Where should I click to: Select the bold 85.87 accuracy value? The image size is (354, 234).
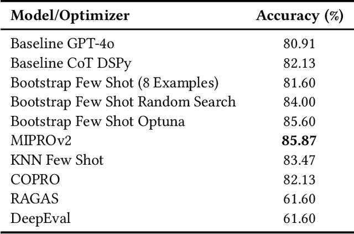click(299, 141)
